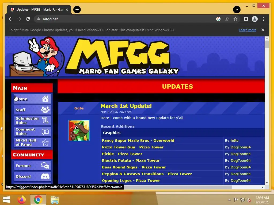Launch Firefox from taskbar
This screenshot has height=205, width=274.
(x=22, y=200)
